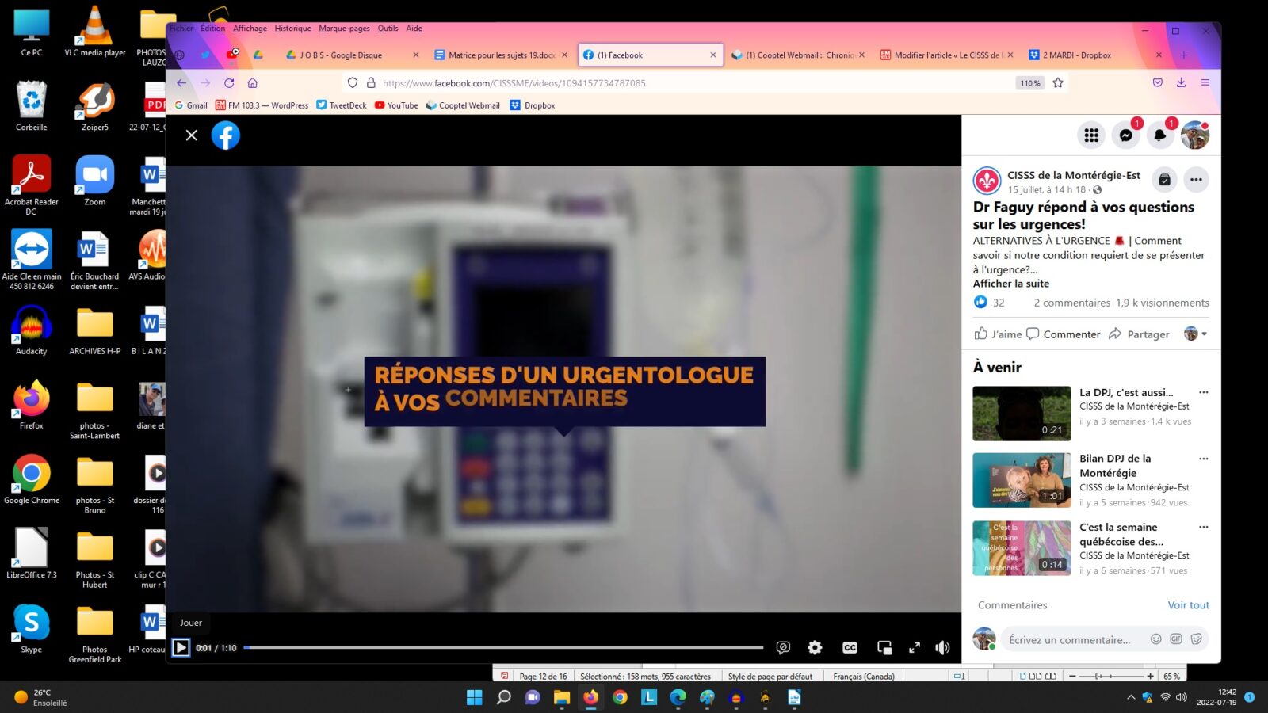Open the post options three-dot menu
Screen dimensions: 1268x713
click(x=1196, y=180)
